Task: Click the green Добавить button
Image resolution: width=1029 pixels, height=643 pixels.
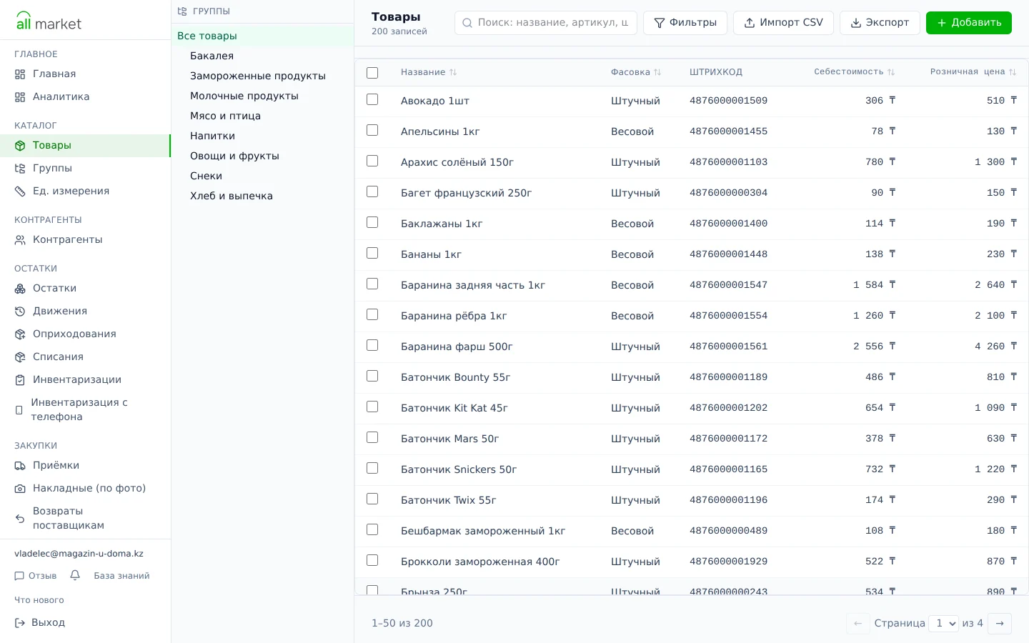Action: (x=969, y=23)
